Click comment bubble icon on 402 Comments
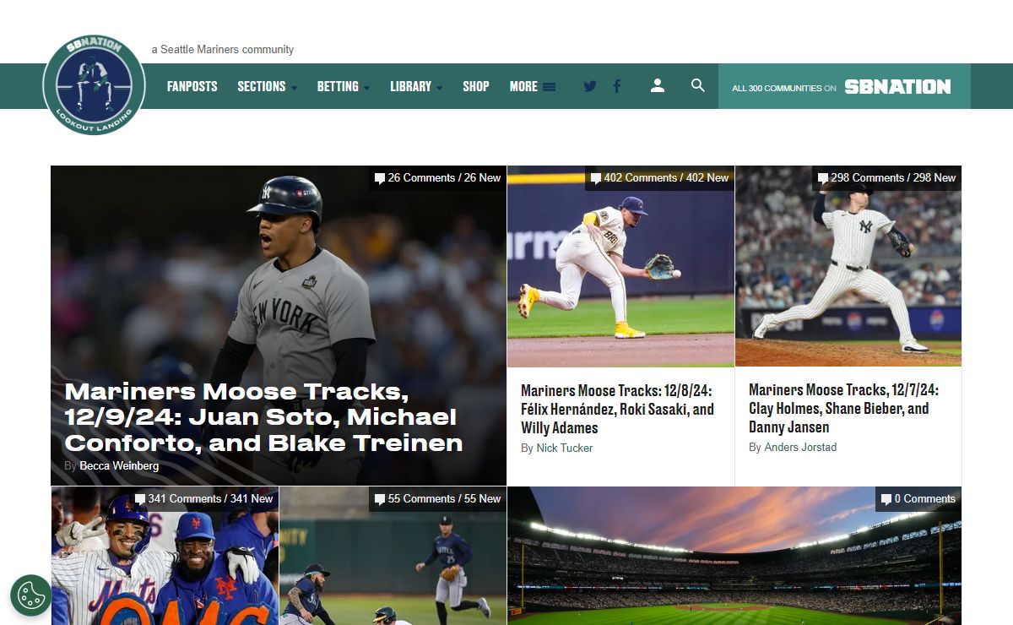 [x=596, y=178]
